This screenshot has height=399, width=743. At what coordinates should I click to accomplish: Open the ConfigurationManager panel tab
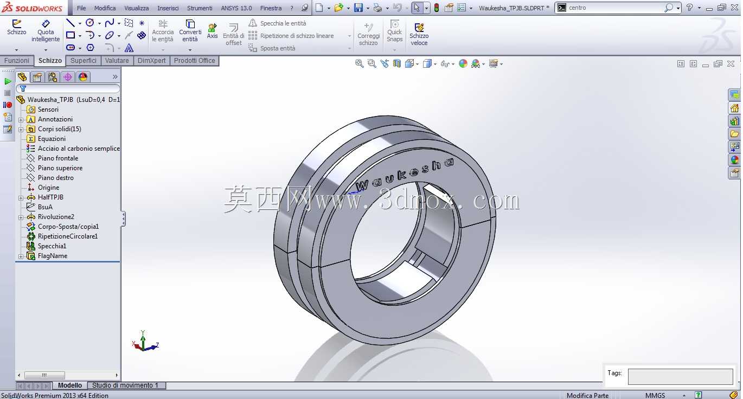pyautogui.click(x=53, y=77)
